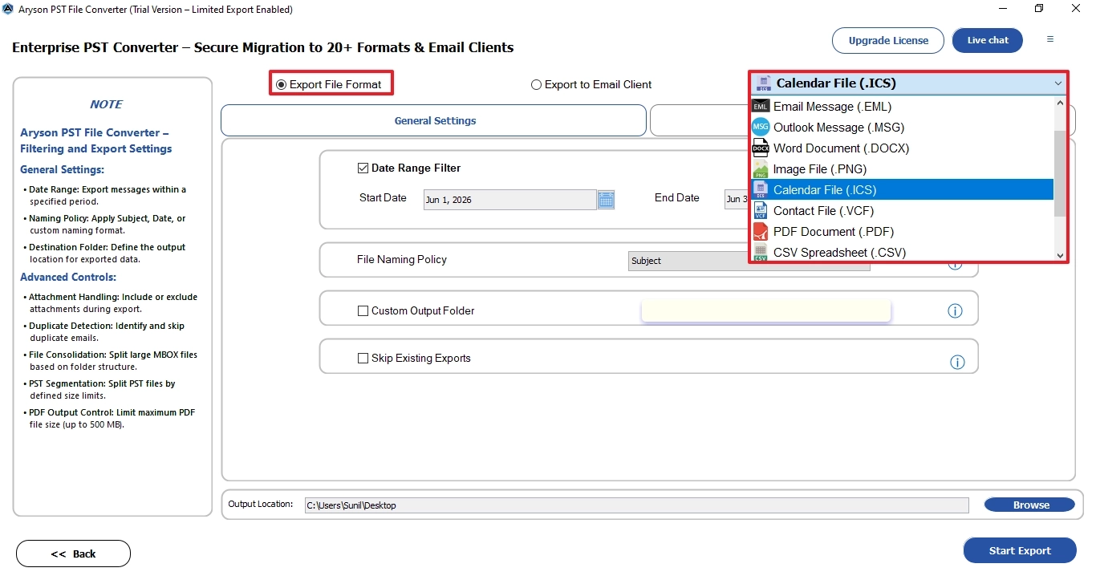Viewport: 1096px width, 584px height.
Task: Click the EML icon in the format list
Action: [760, 106]
